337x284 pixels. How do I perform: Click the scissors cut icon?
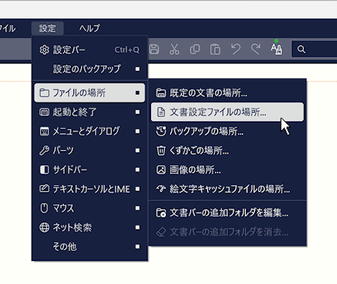[175, 49]
